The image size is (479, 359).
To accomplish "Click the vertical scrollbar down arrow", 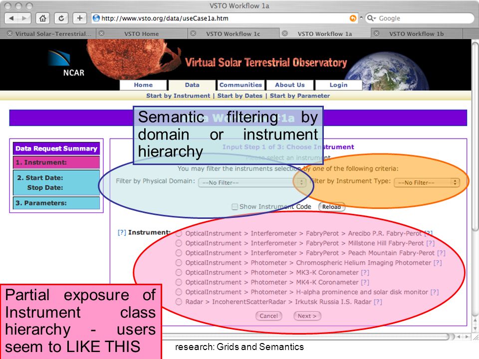I will click(475, 329).
